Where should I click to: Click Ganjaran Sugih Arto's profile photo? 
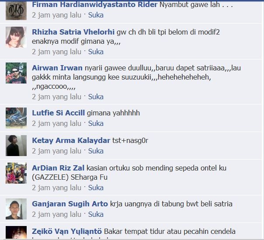click(x=16, y=209)
